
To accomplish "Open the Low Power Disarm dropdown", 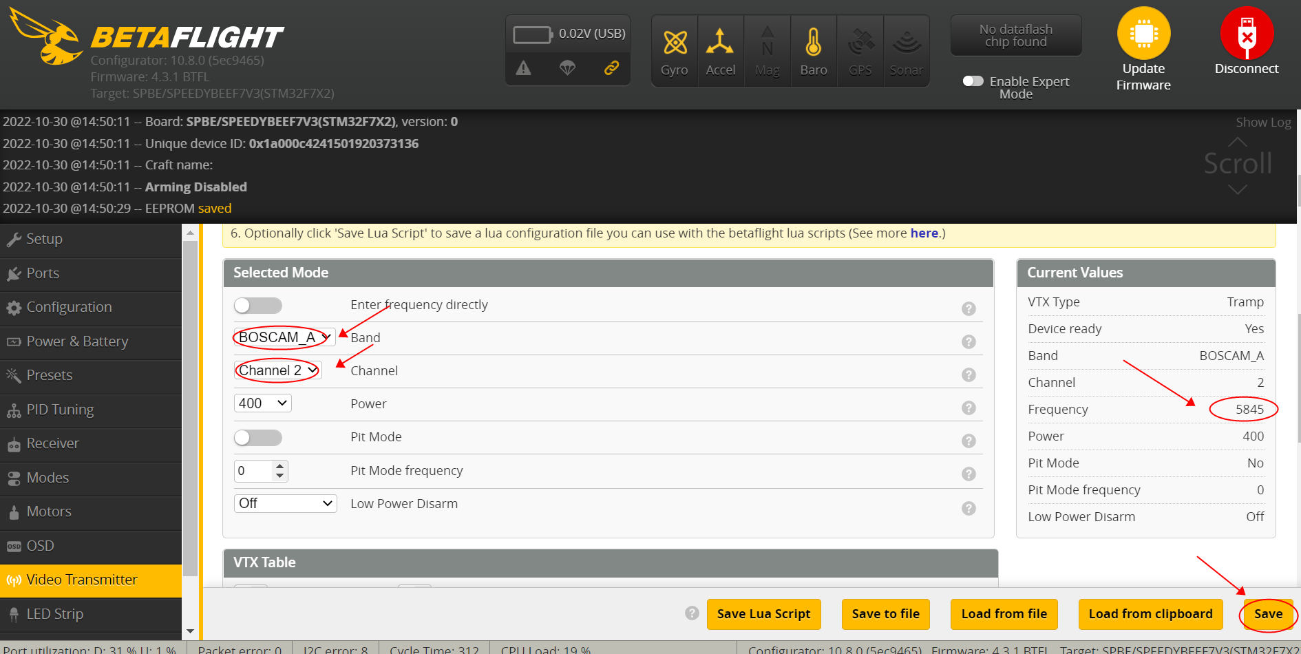I will pyautogui.click(x=285, y=503).
